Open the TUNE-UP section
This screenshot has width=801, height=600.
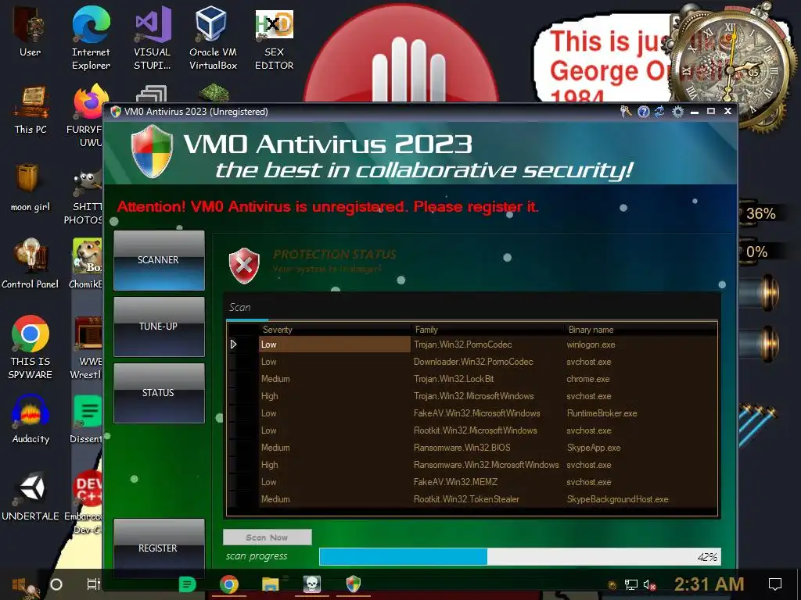tap(159, 327)
